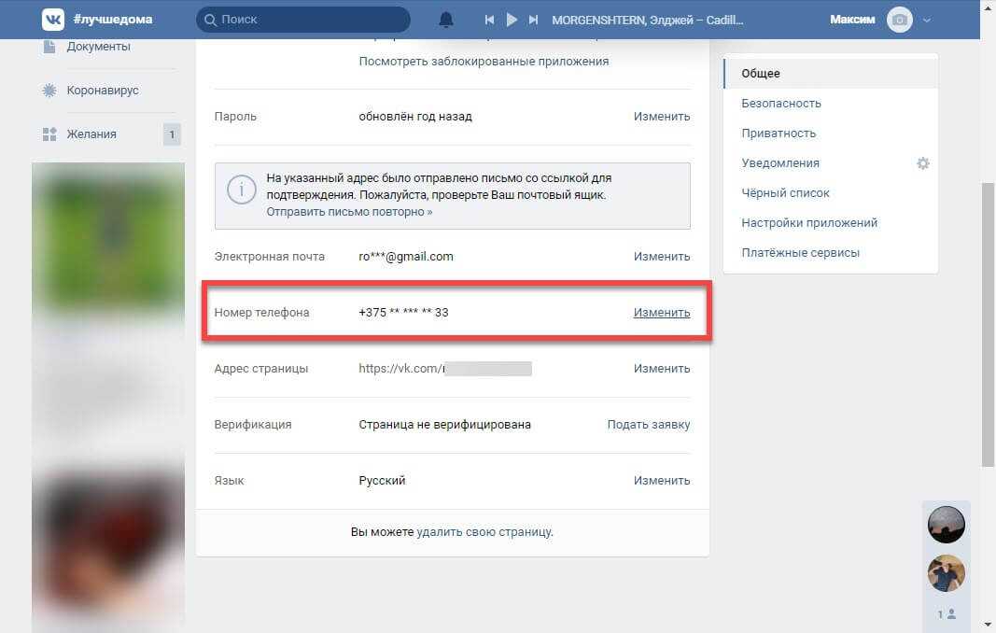This screenshot has width=996, height=633.
Task: Click Подать заявку for verification
Action: tap(649, 425)
